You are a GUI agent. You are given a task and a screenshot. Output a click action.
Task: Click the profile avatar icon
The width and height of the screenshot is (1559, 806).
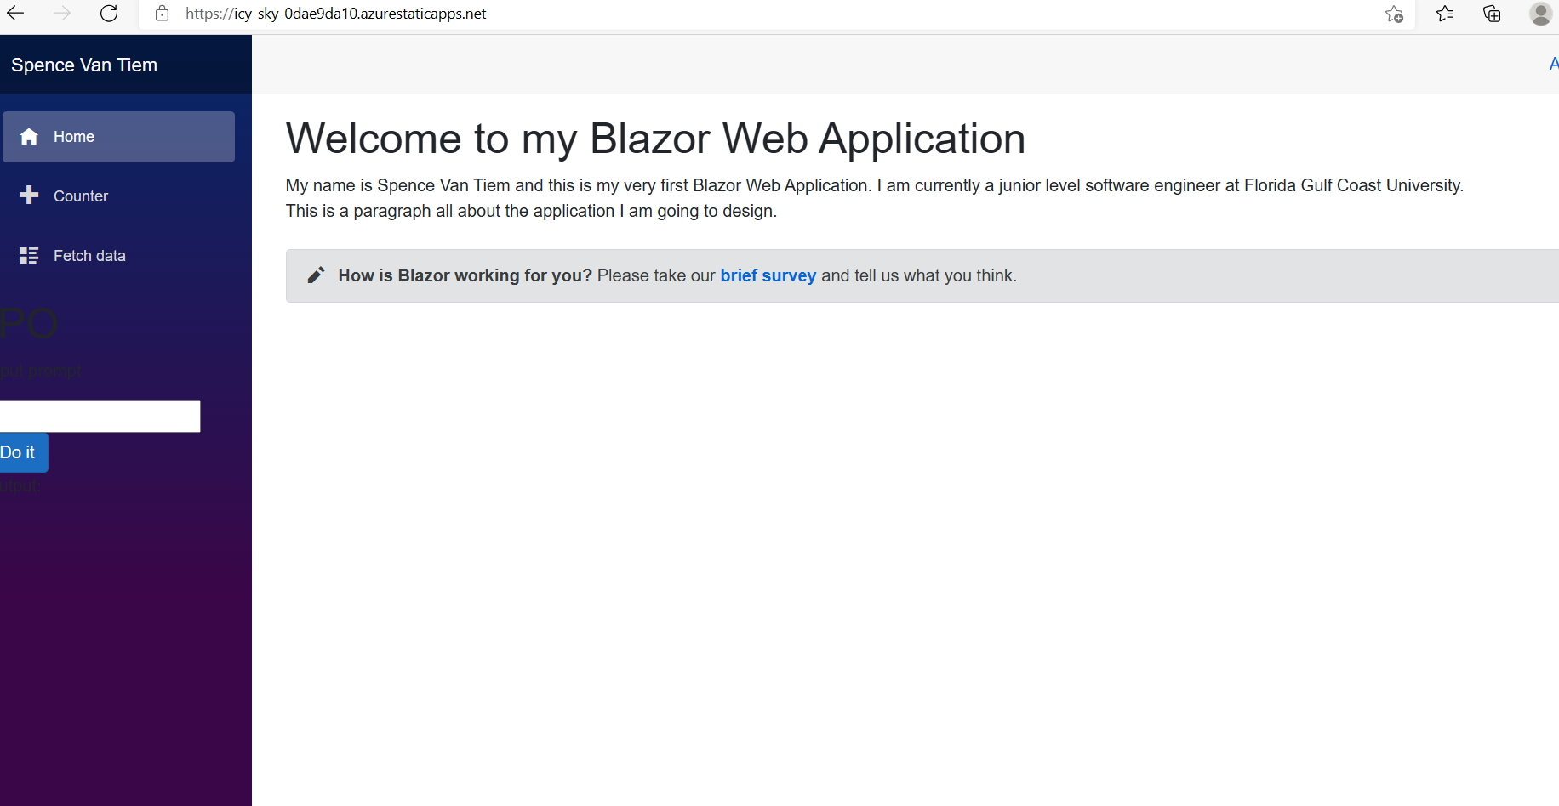coord(1540,14)
